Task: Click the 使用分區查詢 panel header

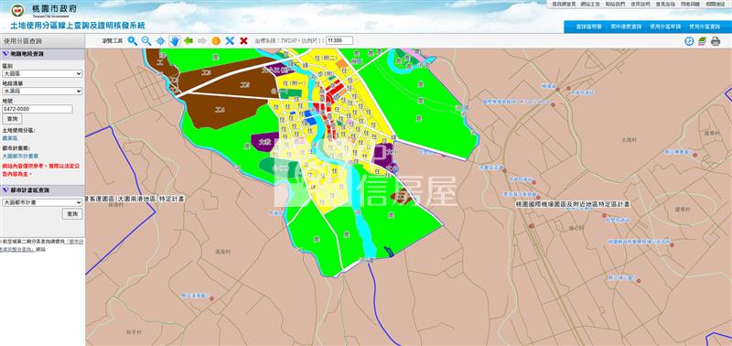Action: pyautogui.click(x=42, y=41)
